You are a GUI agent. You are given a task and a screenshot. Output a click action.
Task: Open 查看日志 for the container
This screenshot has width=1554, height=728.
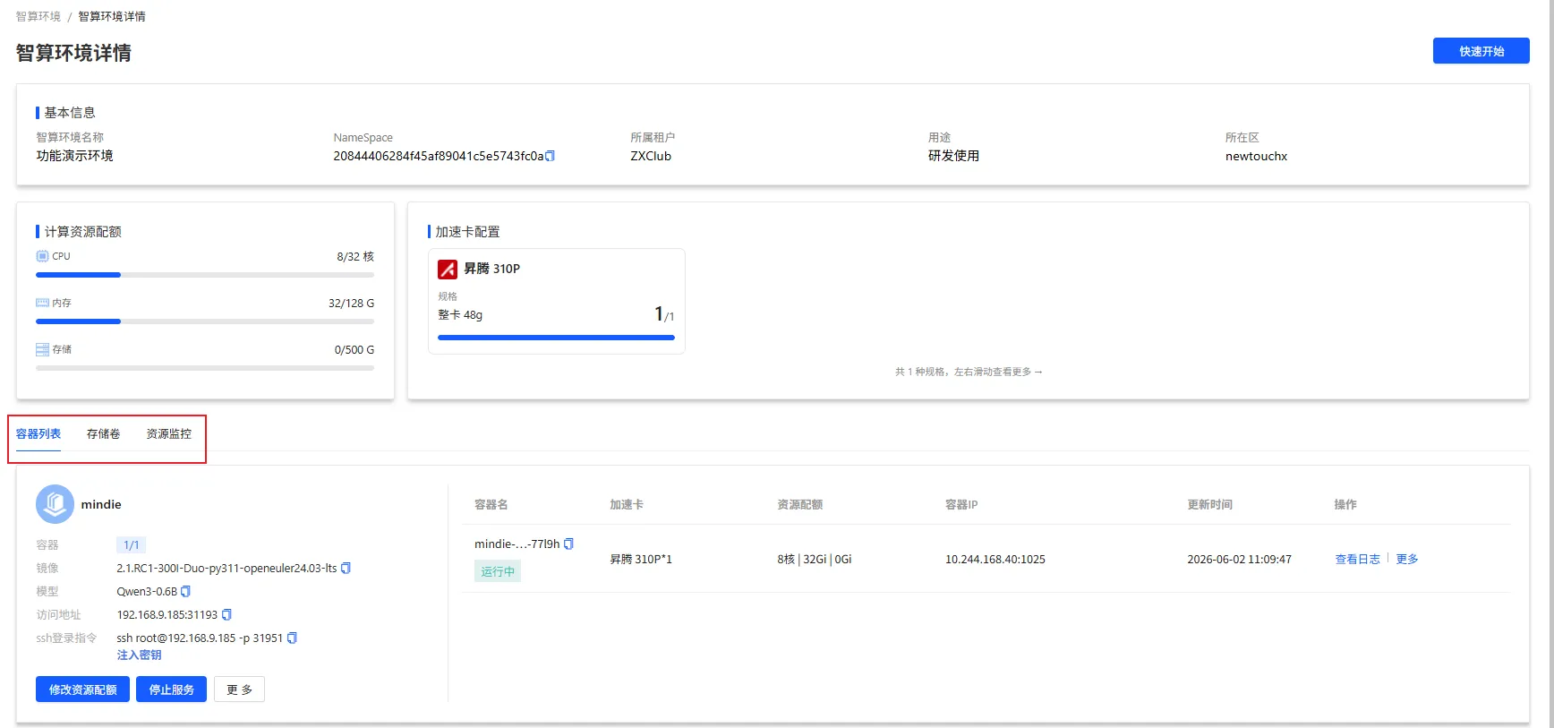pos(1357,559)
